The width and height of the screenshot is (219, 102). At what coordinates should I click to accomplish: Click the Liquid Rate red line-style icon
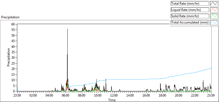coord(214,10)
